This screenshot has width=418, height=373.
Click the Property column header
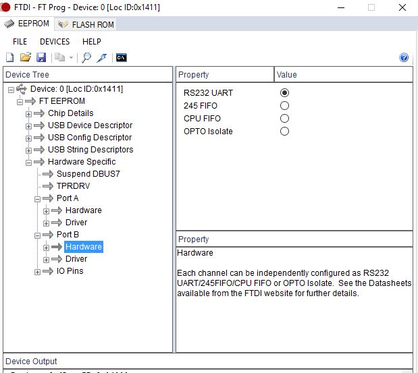coord(225,75)
